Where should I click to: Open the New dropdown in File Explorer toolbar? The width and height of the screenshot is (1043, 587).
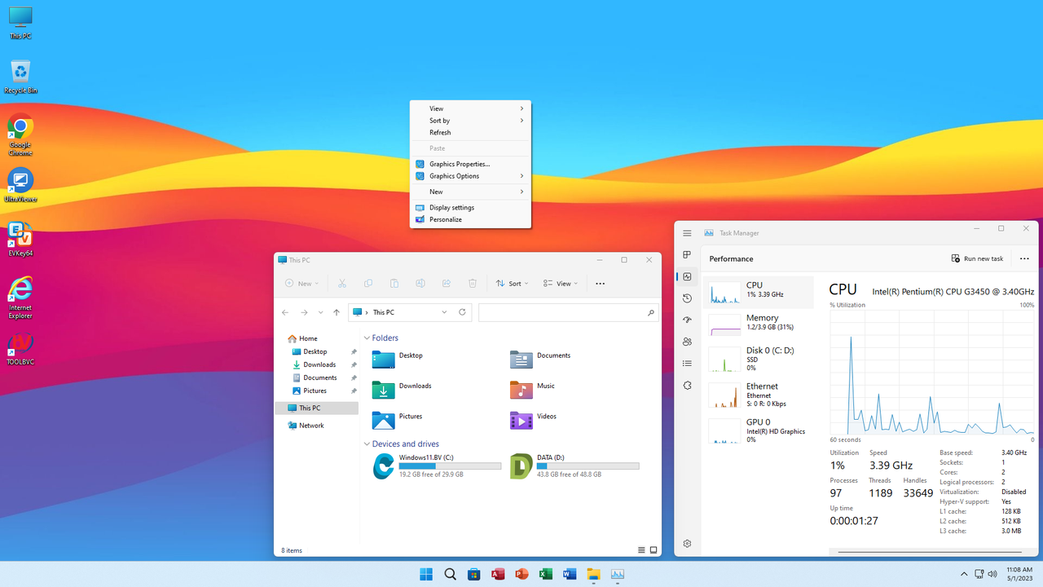[x=301, y=283]
